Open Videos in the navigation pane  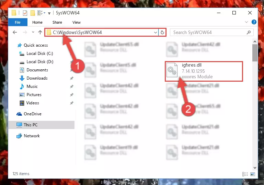(33, 103)
